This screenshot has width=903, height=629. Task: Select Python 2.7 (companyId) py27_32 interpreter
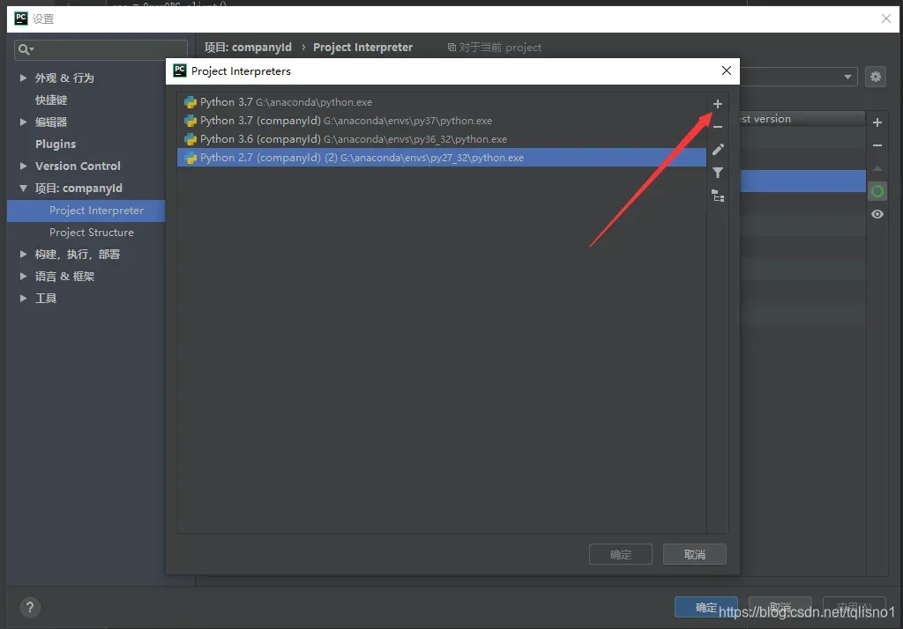click(442, 157)
